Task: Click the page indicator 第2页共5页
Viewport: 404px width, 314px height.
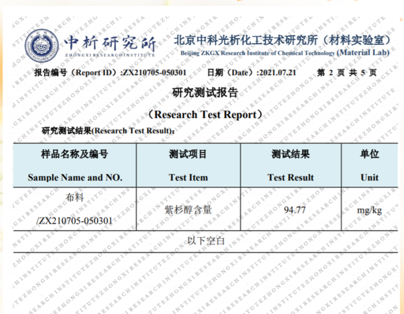Action: (346, 72)
